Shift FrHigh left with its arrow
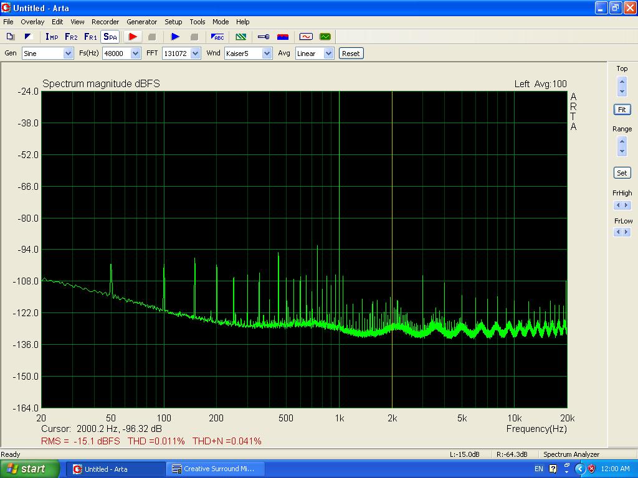This screenshot has height=478, width=638. click(x=618, y=205)
